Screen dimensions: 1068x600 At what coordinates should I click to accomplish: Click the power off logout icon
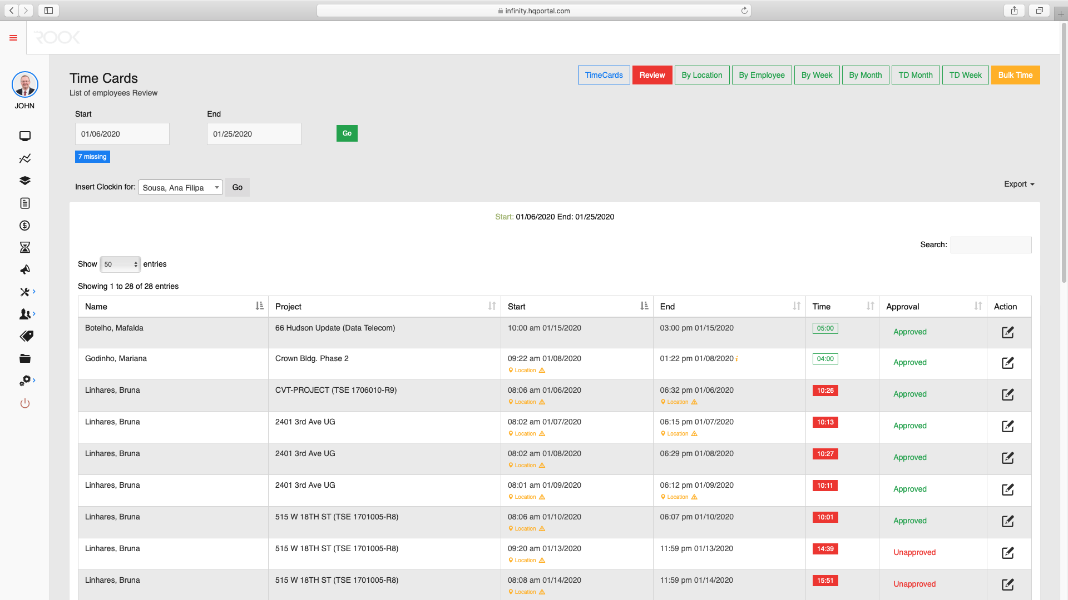[24, 403]
